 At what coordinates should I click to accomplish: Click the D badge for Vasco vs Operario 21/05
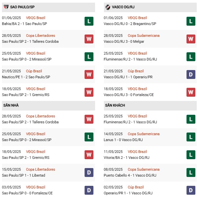pyautogui.click(x=191, y=74)
